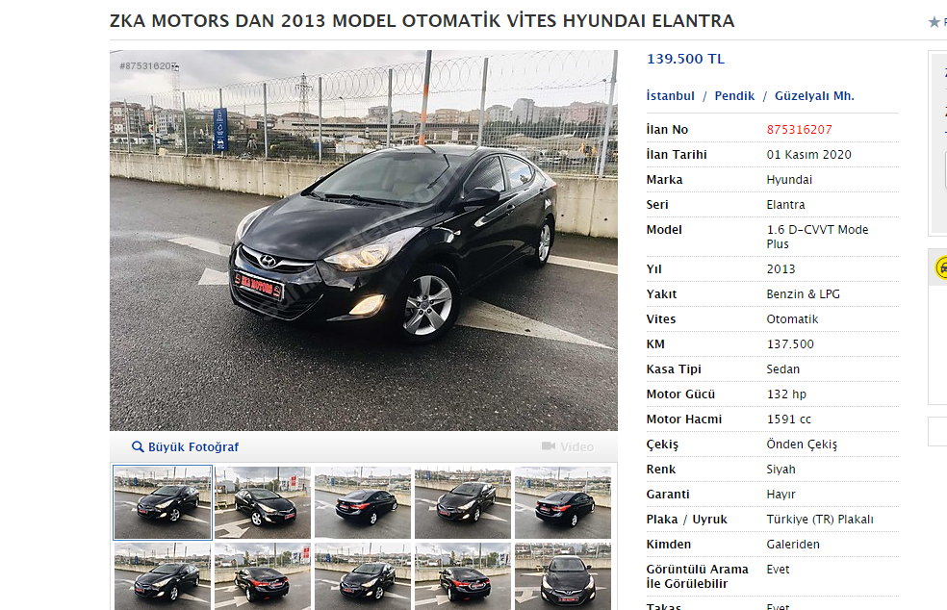Viewport: 947px width, 610px height.
Task: Select the third thumbnail in second row
Action: point(363,576)
